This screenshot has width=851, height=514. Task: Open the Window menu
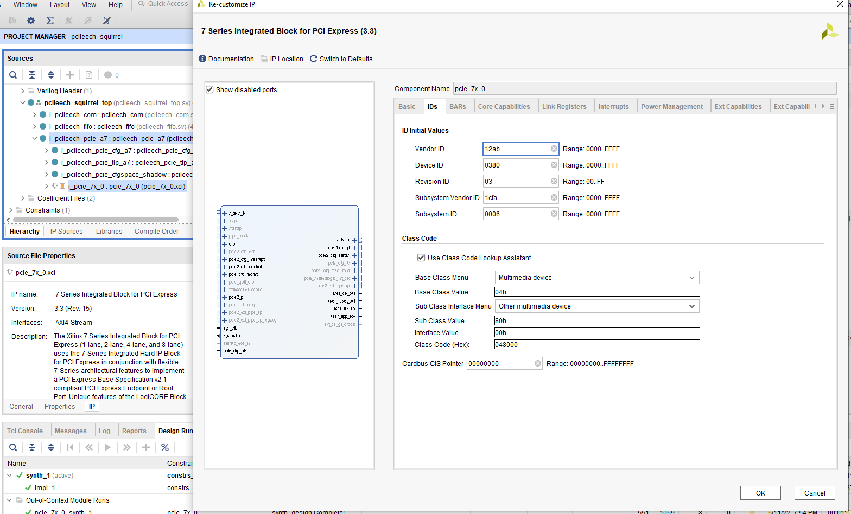[x=26, y=4]
